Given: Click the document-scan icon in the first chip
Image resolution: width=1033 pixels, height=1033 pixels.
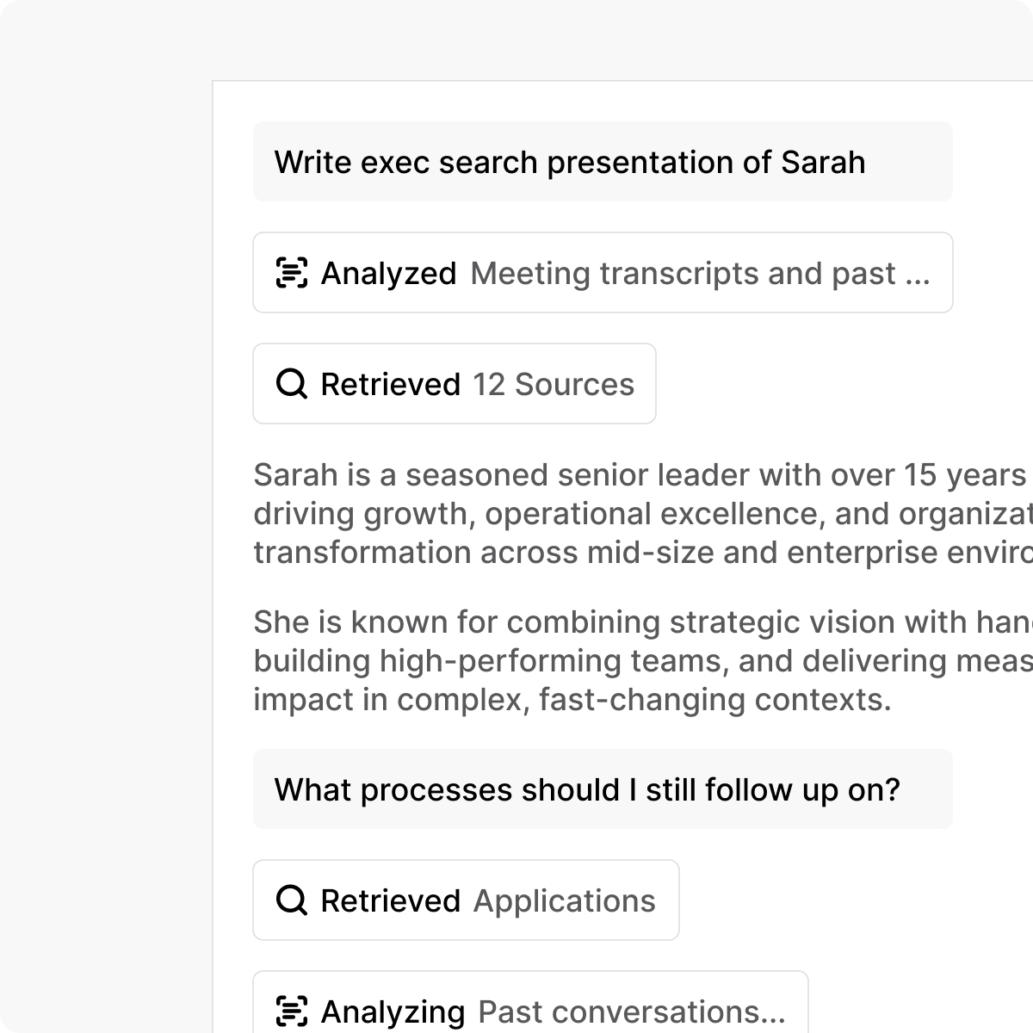Looking at the screenshot, I should tap(292, 273).
